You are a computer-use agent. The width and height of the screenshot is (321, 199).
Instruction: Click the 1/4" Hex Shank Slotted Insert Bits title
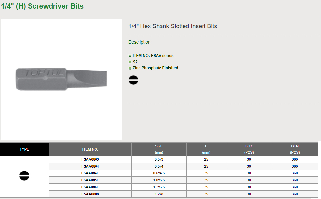173,26
